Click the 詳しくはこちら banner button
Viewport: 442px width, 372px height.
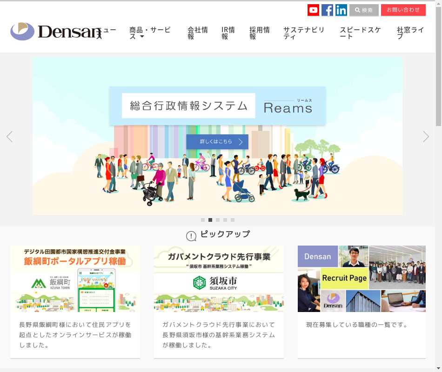point(217,141)
